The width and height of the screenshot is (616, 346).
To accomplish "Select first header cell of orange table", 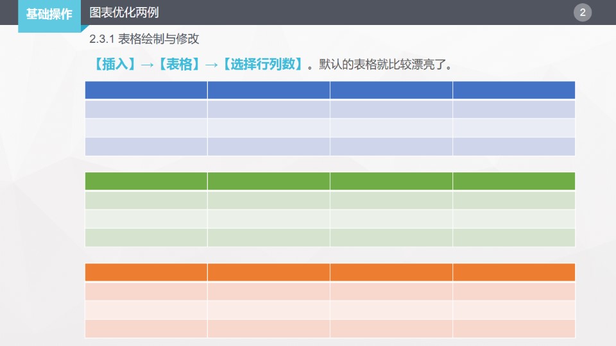I will point(146,272).
